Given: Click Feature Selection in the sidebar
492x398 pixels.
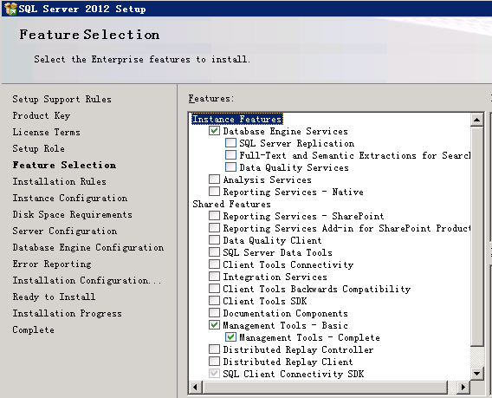Looking at the screenshot, I should [64, 165].
